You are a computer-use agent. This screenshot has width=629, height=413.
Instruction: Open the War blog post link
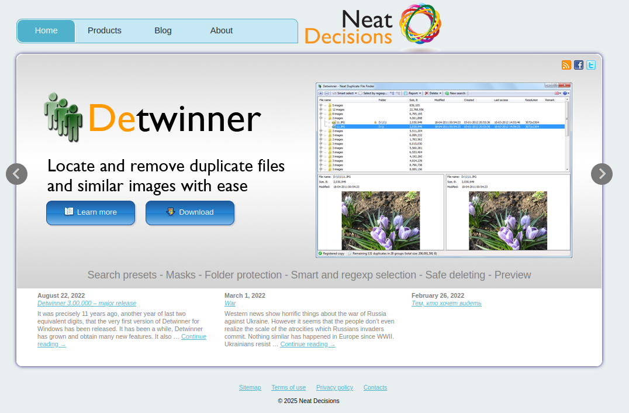coord(230,303)
